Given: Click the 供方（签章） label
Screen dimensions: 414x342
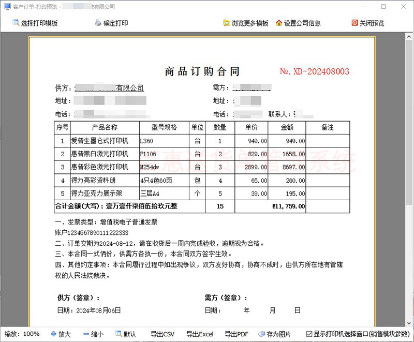Looking at the screenshot, I should pos(79,298).
